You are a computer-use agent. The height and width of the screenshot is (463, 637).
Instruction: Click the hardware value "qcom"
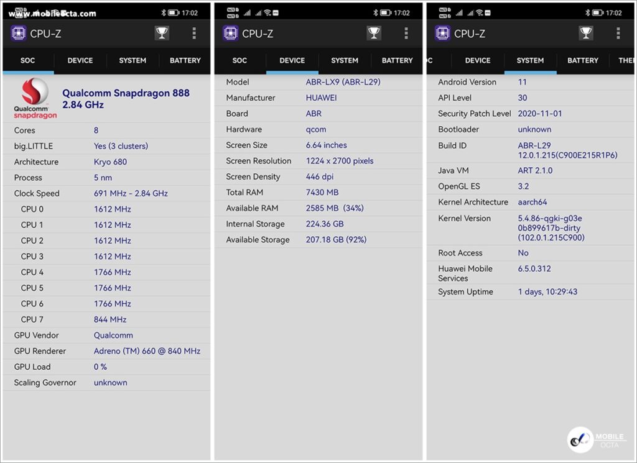[x=316, y=129]
